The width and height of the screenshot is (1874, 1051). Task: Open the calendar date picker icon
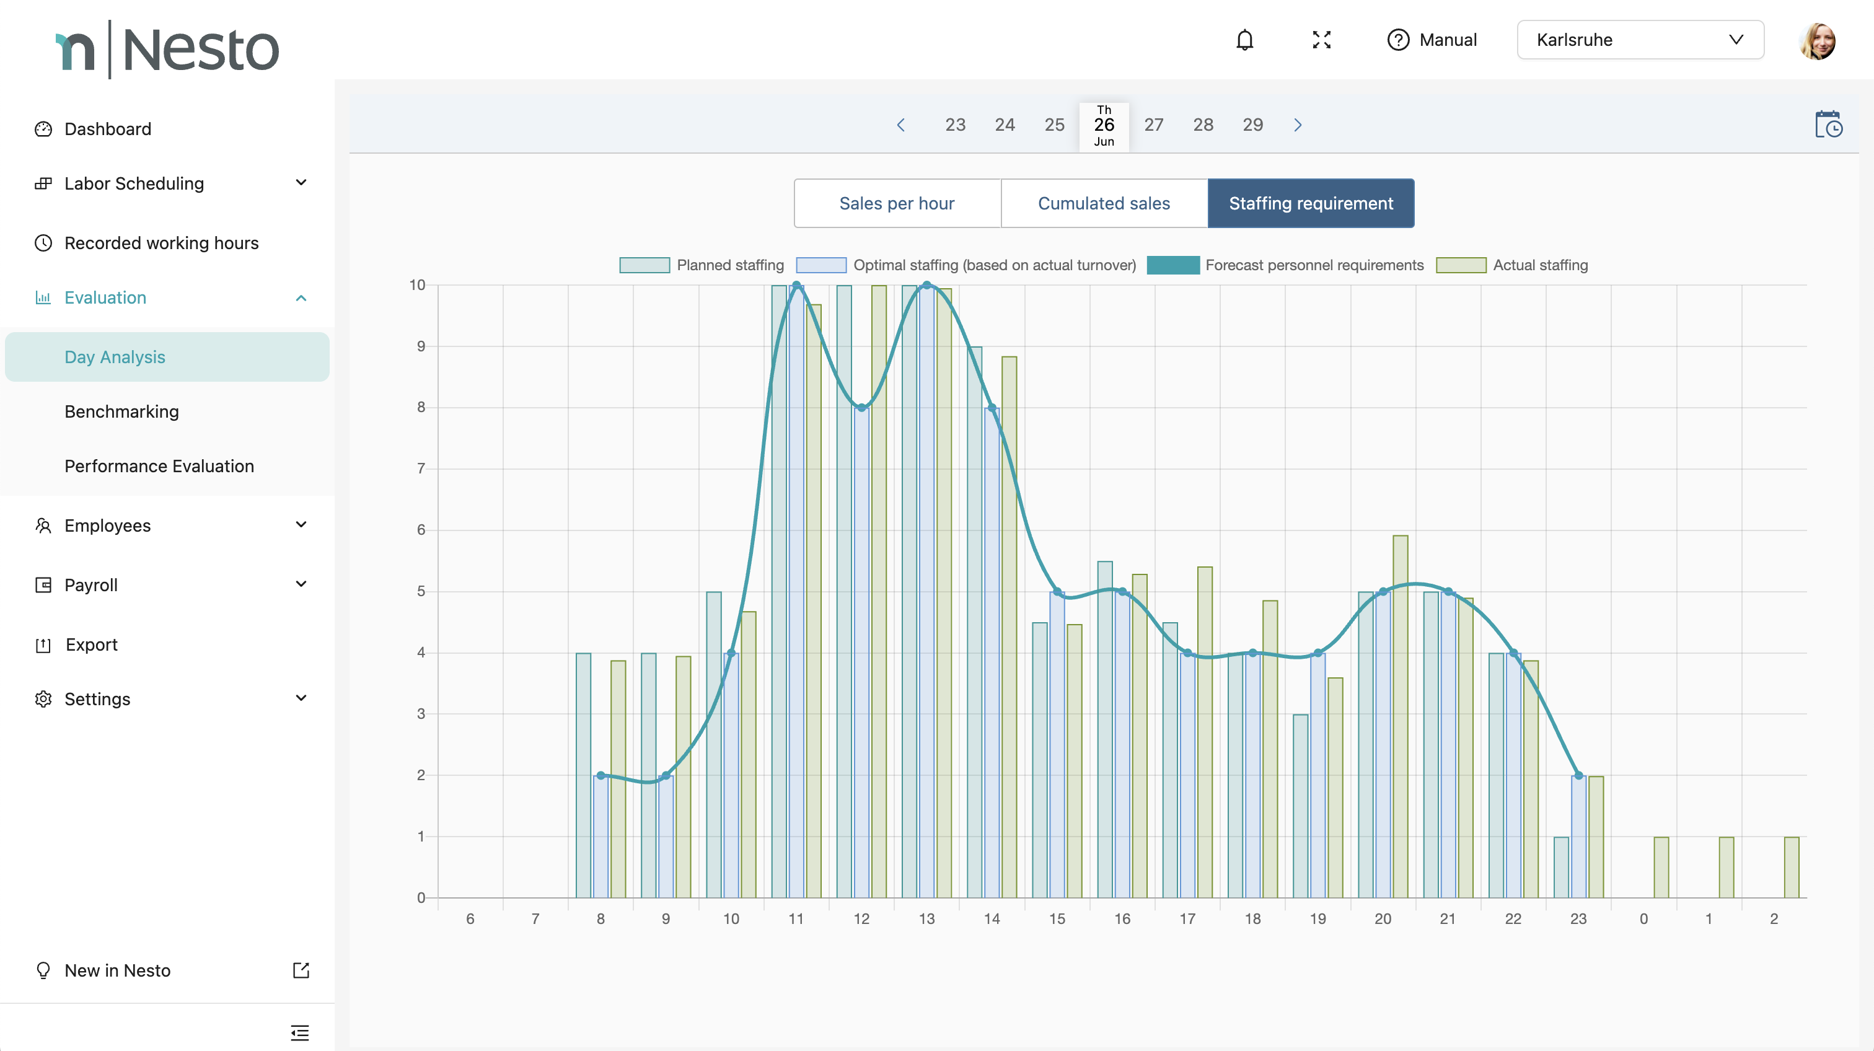tap(1828, 125)
